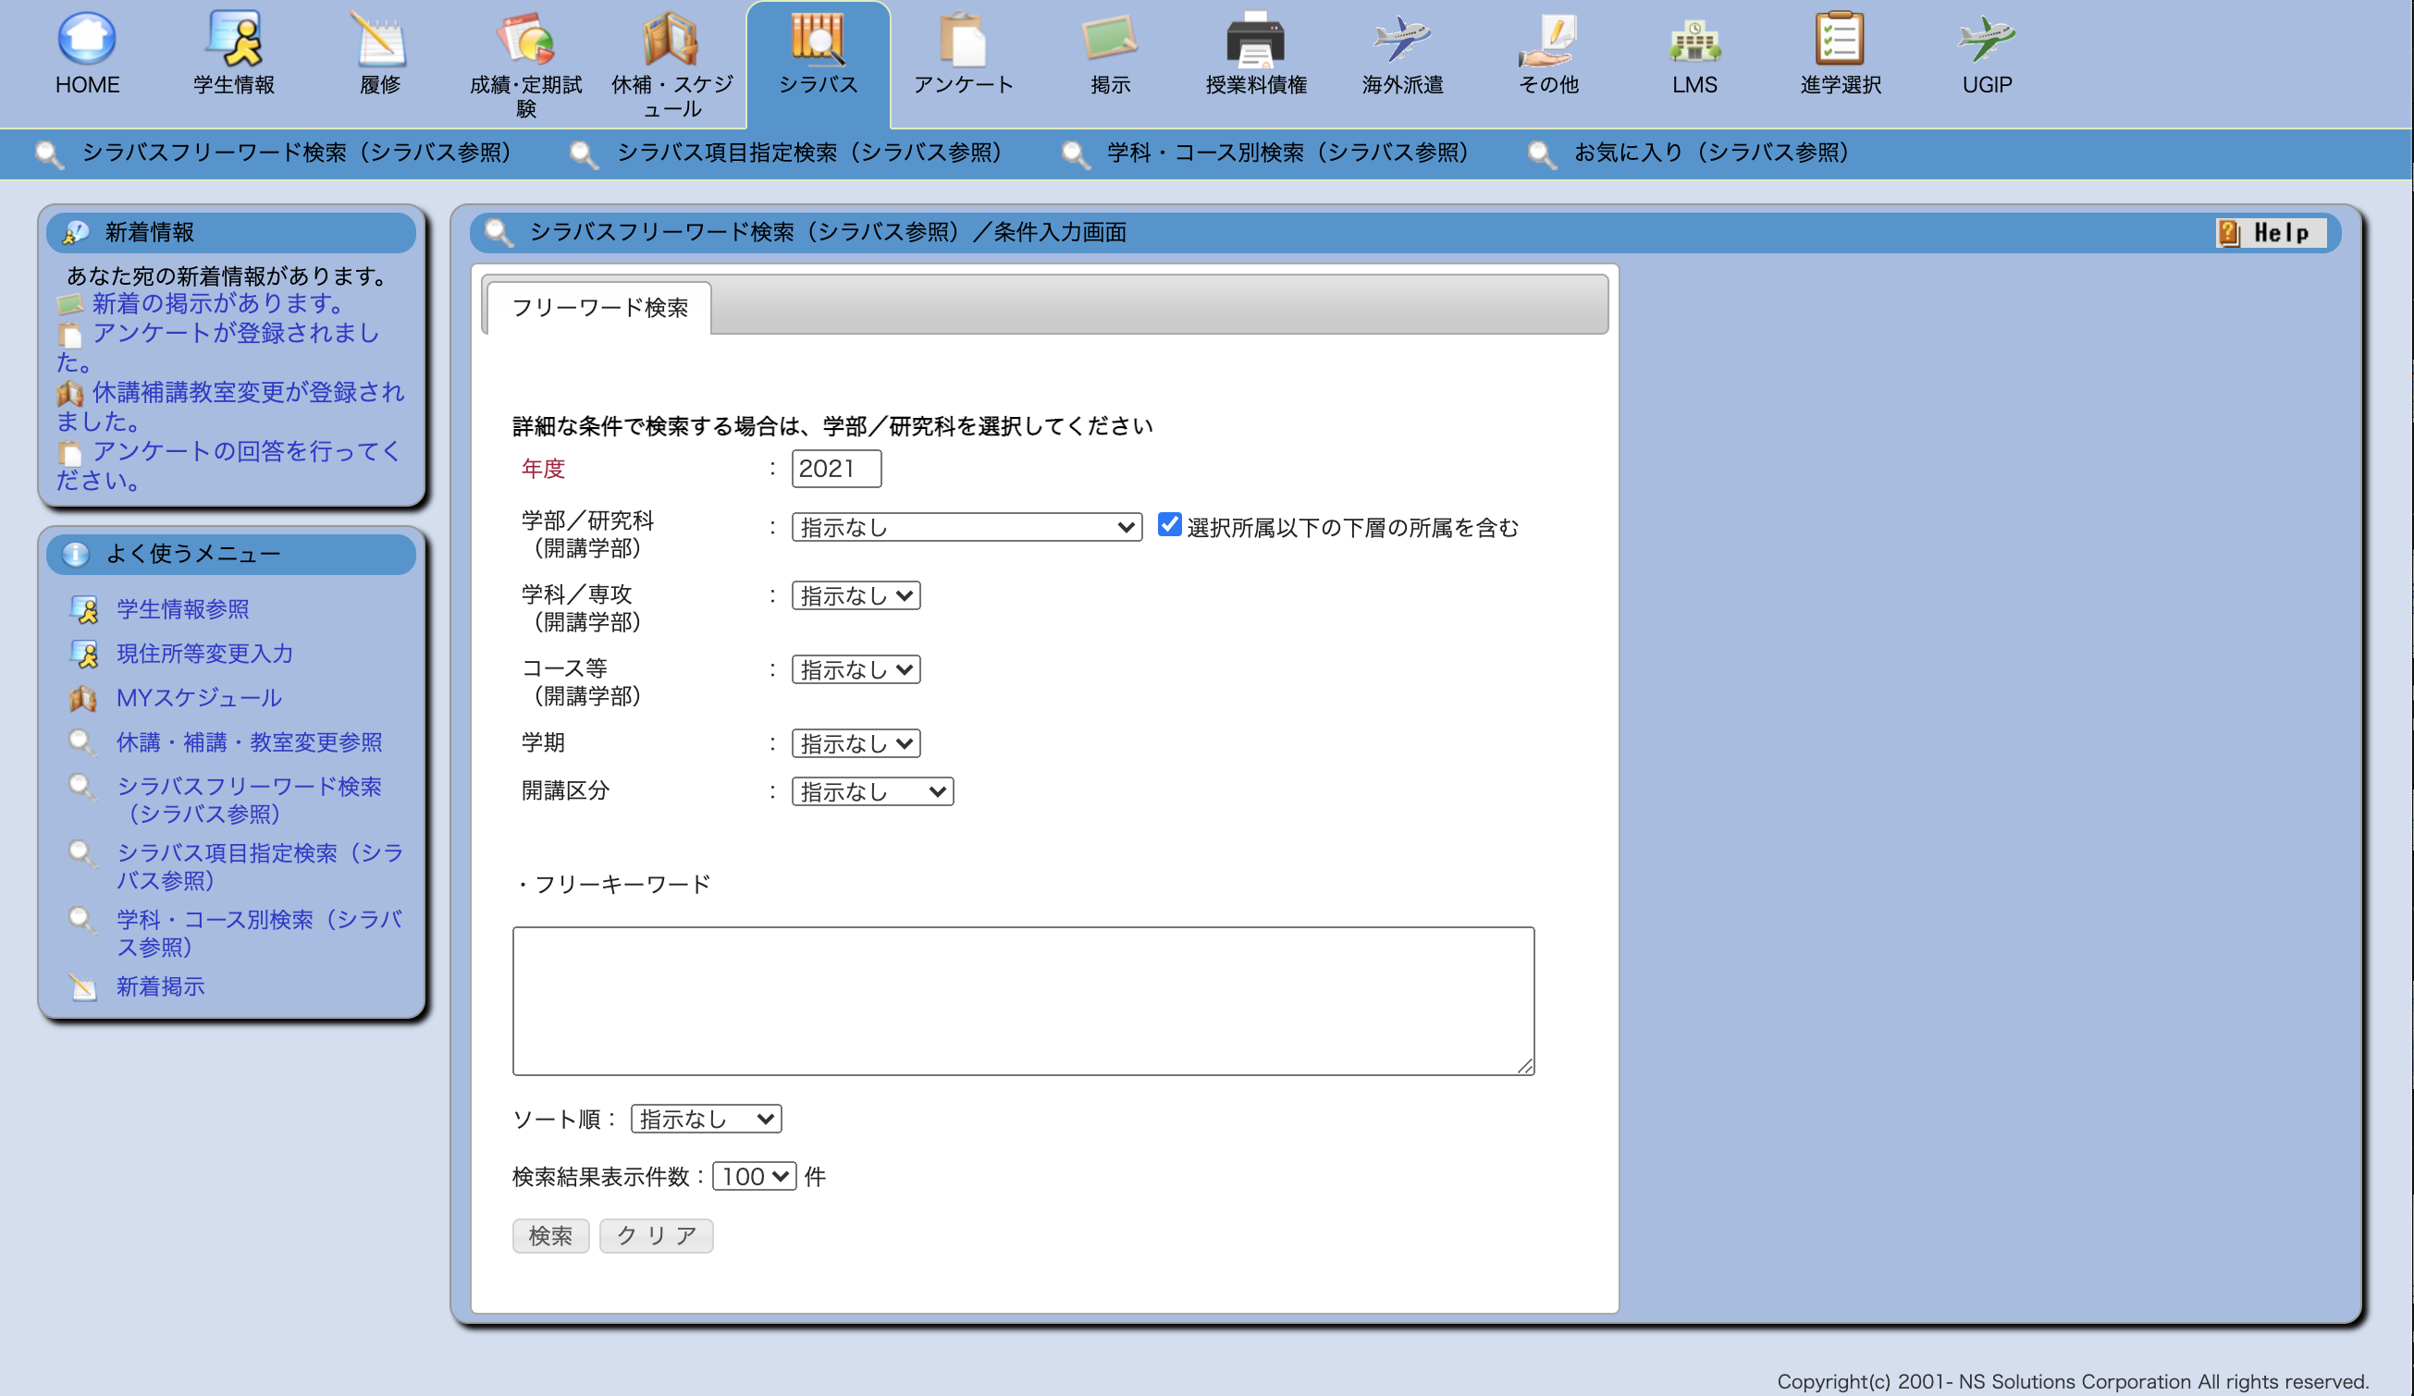Screen dimensions: 2414x1396
Task: Open 学生情報参照 sidebar link
Action: click(x=183, y=609)
